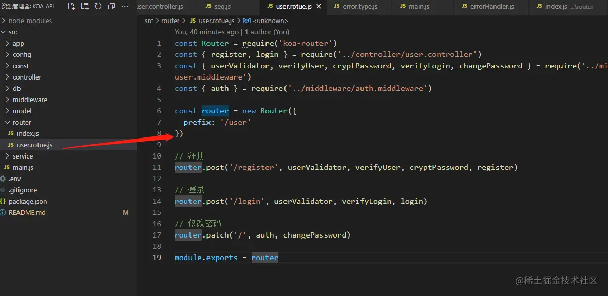This screenshot has width=608, height=296.
Task: Select user.rotue.js in the file tree
Action: pos(68,145)
